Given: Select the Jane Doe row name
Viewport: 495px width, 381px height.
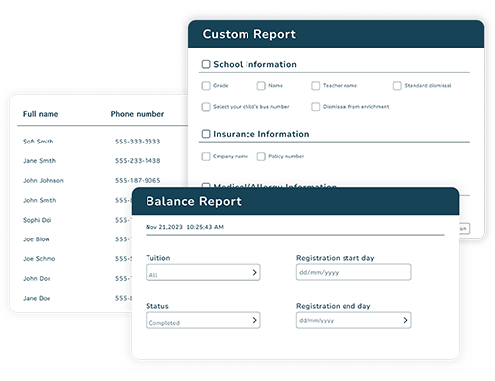Looking at the screenshot, I should (37, 298).
